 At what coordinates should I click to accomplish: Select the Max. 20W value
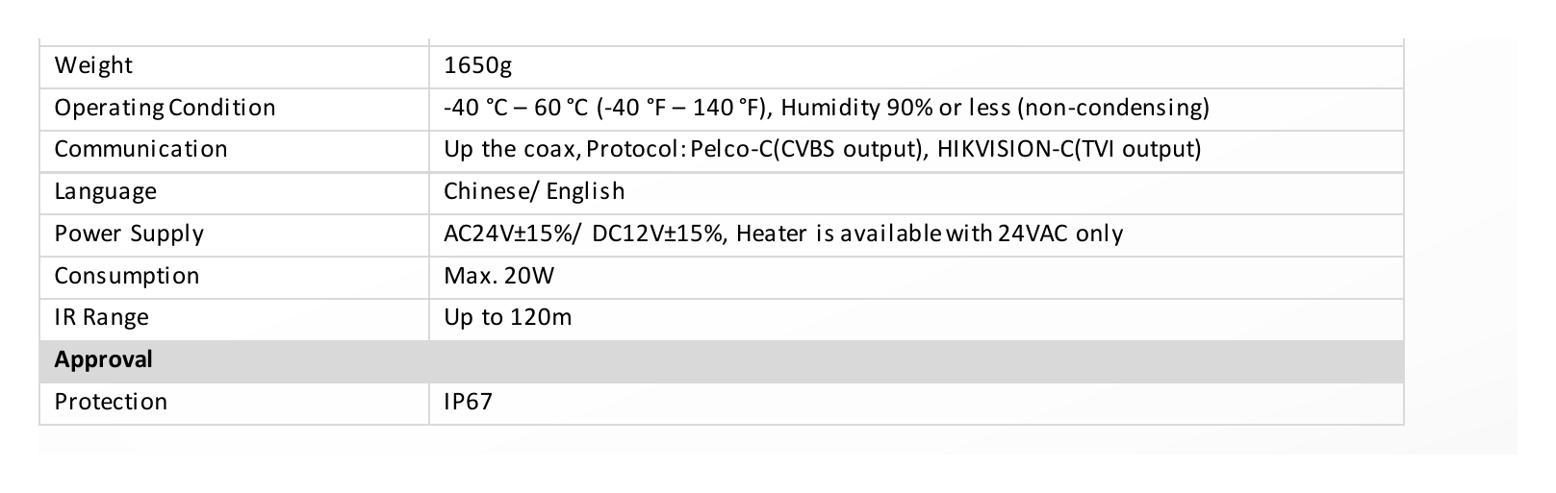click(498, 276)
